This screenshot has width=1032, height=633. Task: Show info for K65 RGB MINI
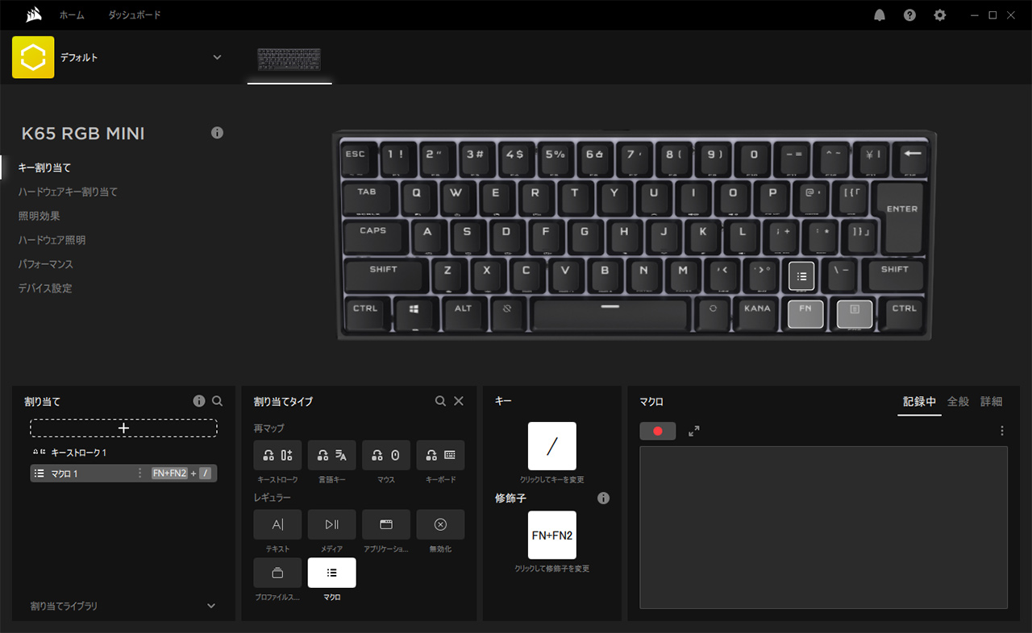pyautogui.click(x=217, y=133)
